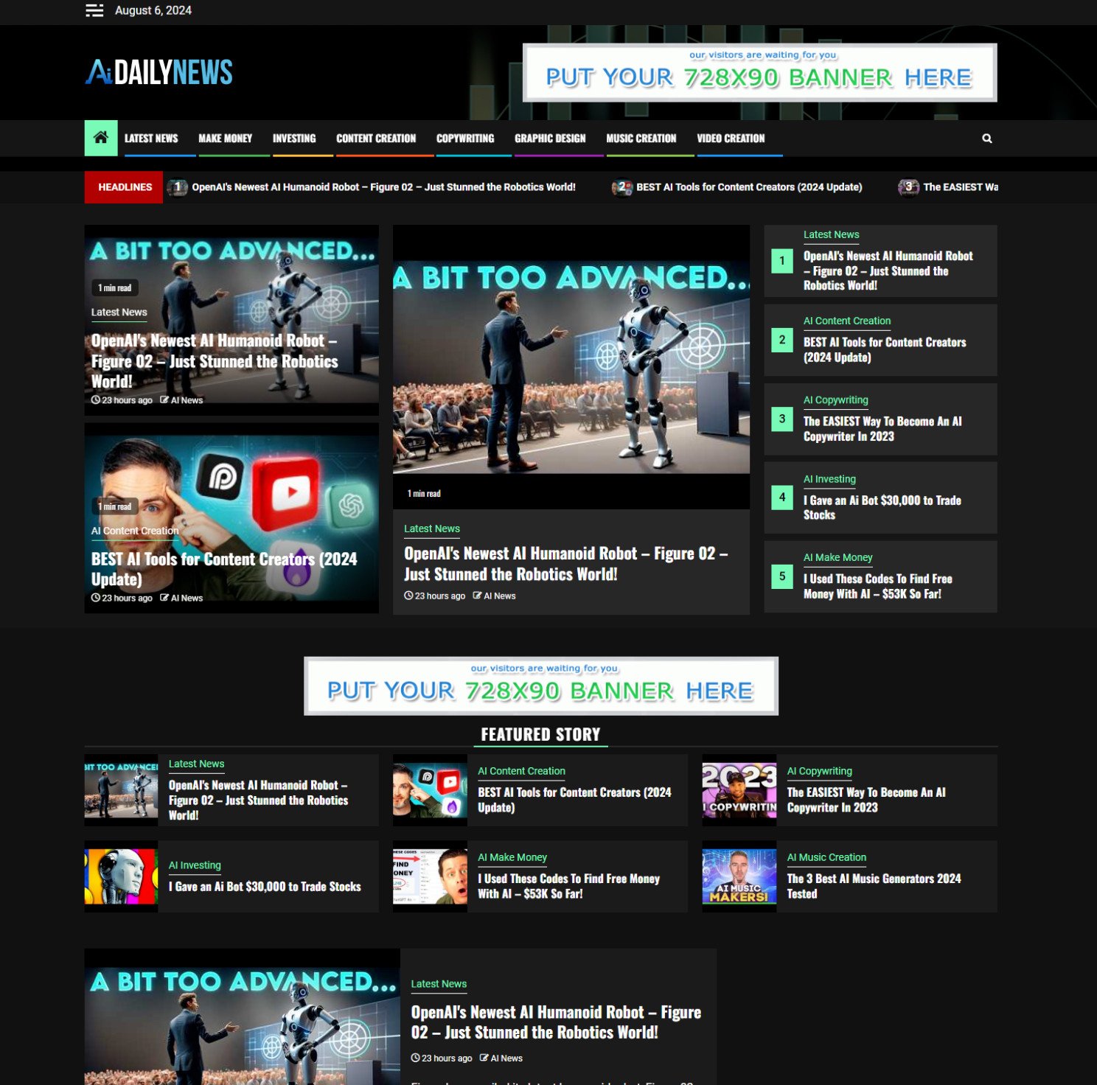The image size is (1097, 1085).
Task: Click number 1 badge in latest news sidebar
Action: (781, 261)
